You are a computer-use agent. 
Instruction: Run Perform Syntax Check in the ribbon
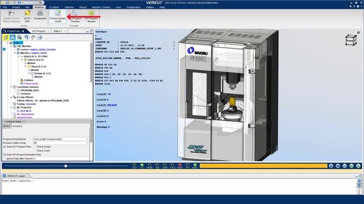point(58,16)
